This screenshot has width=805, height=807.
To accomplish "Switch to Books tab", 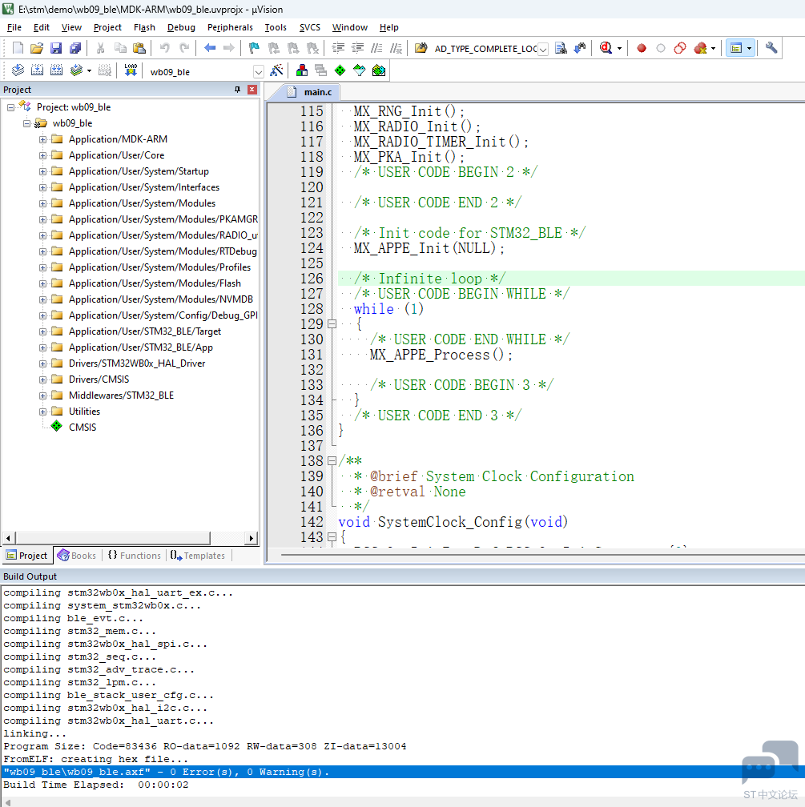I will pos(77,556).
